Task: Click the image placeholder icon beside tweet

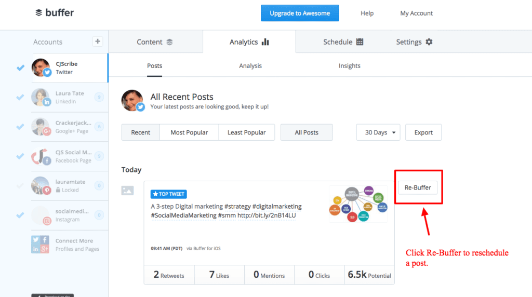Action: 128,191
